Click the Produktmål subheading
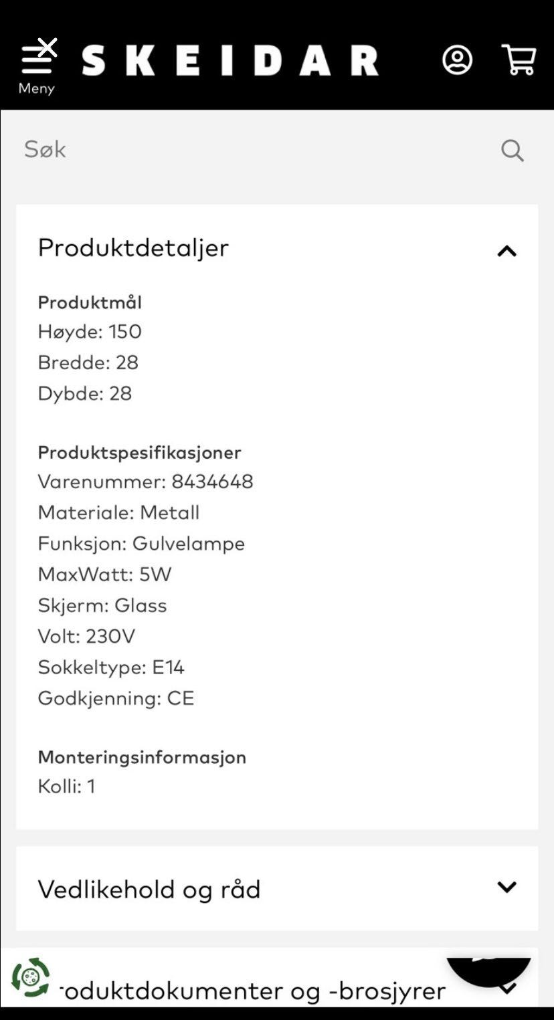 point(90,302)
